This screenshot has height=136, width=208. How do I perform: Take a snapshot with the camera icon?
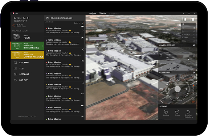coord(161,89)
